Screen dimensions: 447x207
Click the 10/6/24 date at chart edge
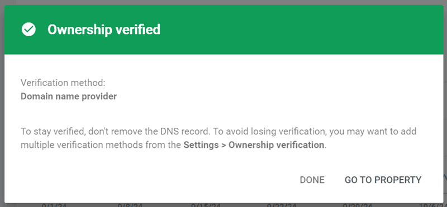[434, 205]
